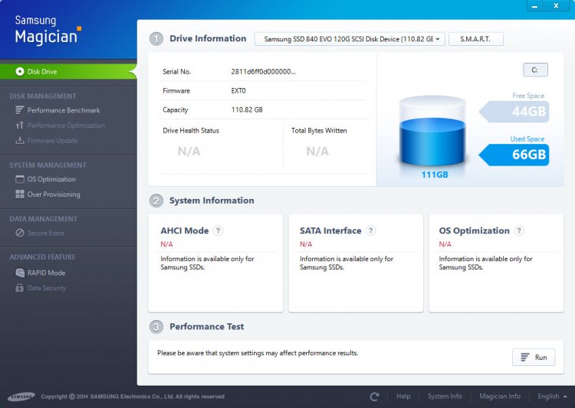Open System Info link in footer

(445, 397)
